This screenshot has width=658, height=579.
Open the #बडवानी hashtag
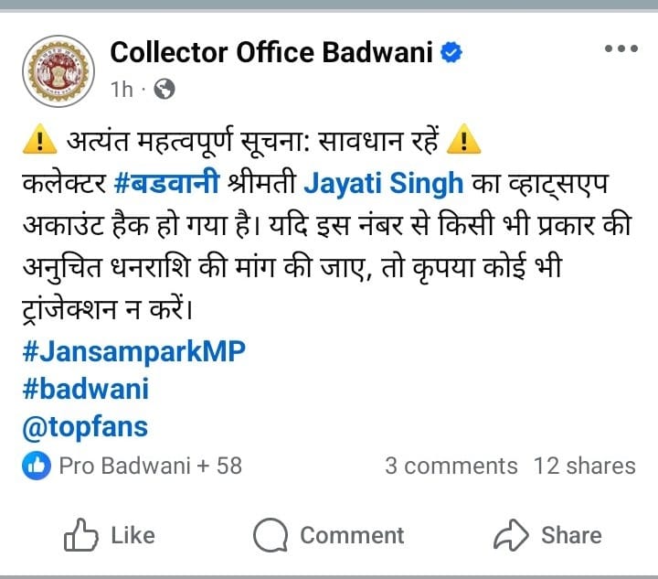[x=166, y=183]
